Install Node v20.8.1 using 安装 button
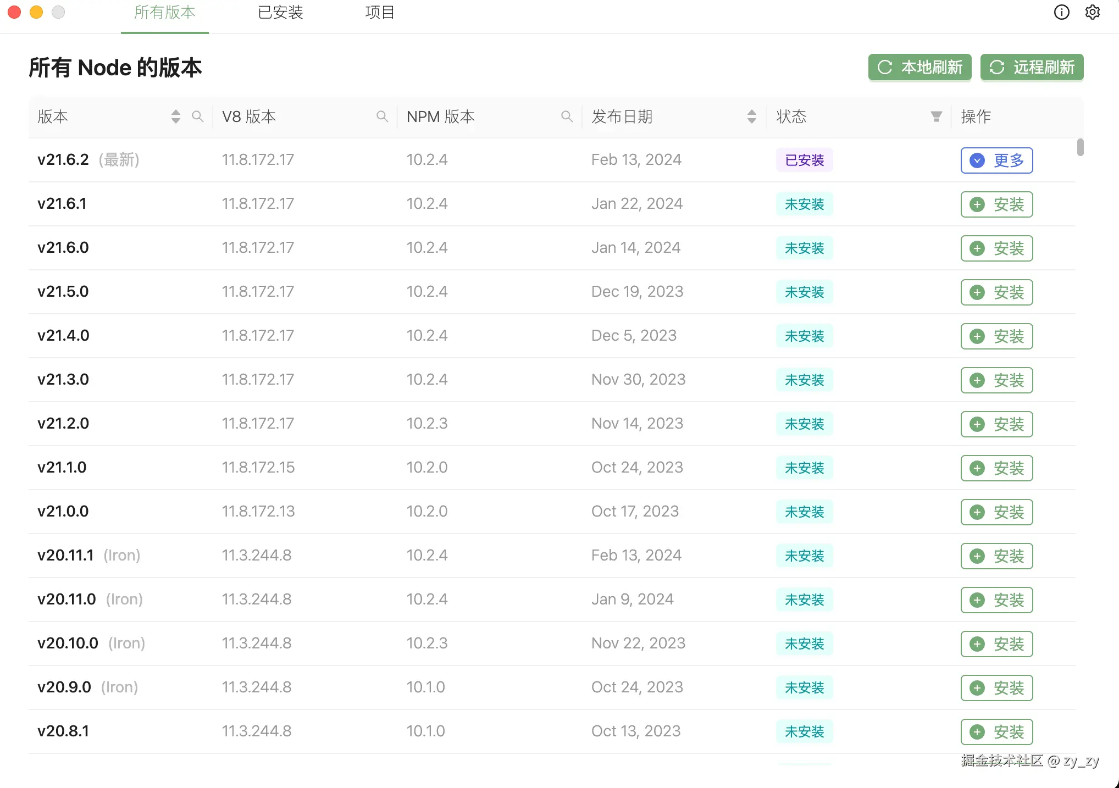This screenshot has height=788, width=1119. [x=996, y=731]
